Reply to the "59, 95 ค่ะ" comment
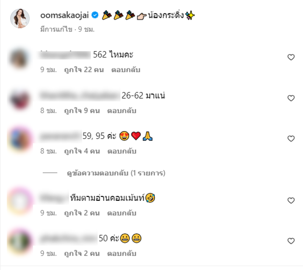 pyautogui.click(x=122, y=151)
